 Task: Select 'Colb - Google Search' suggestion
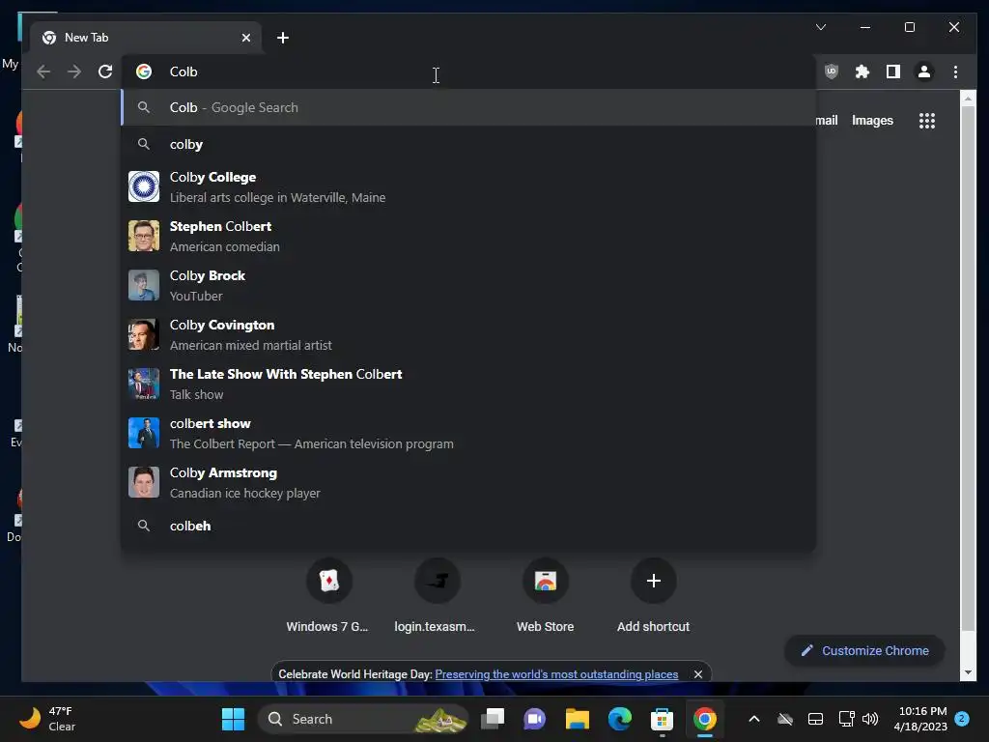click(x=468, y=108)
